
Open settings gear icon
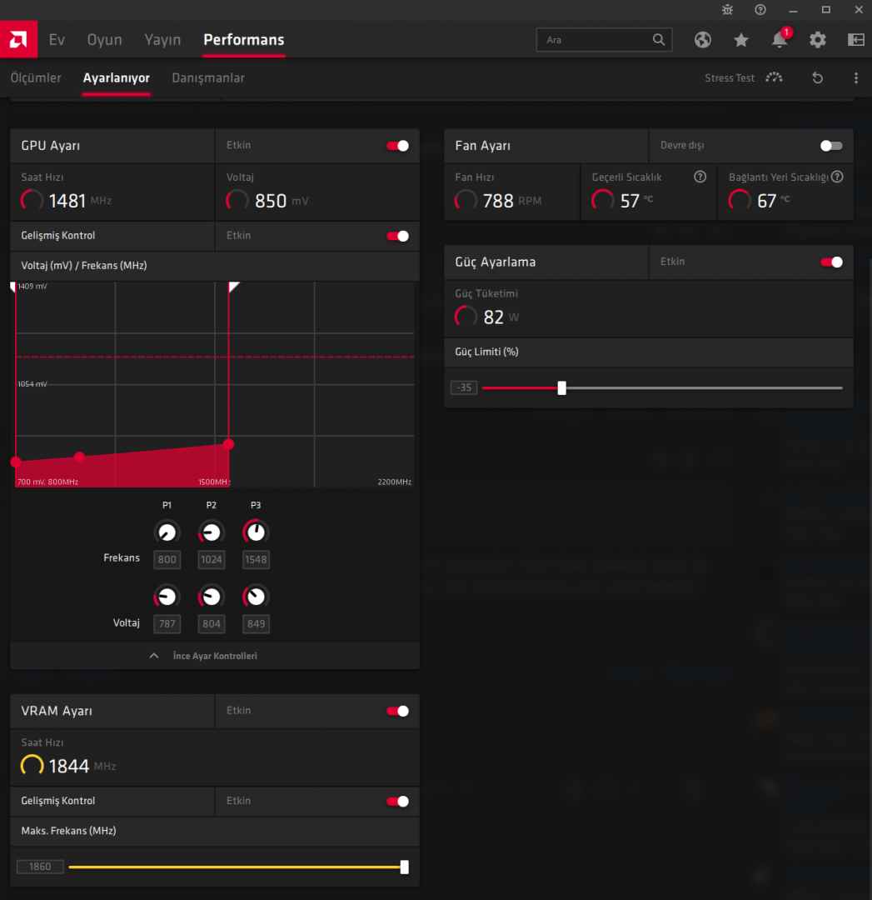(818, 40)
